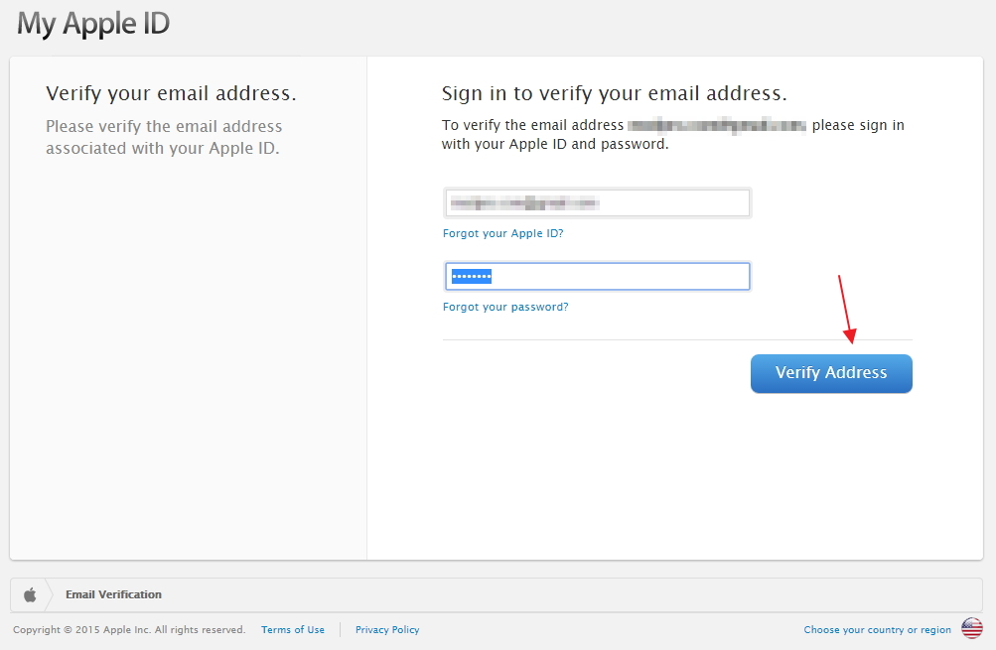Select Choose your country or region

point(877,630)
